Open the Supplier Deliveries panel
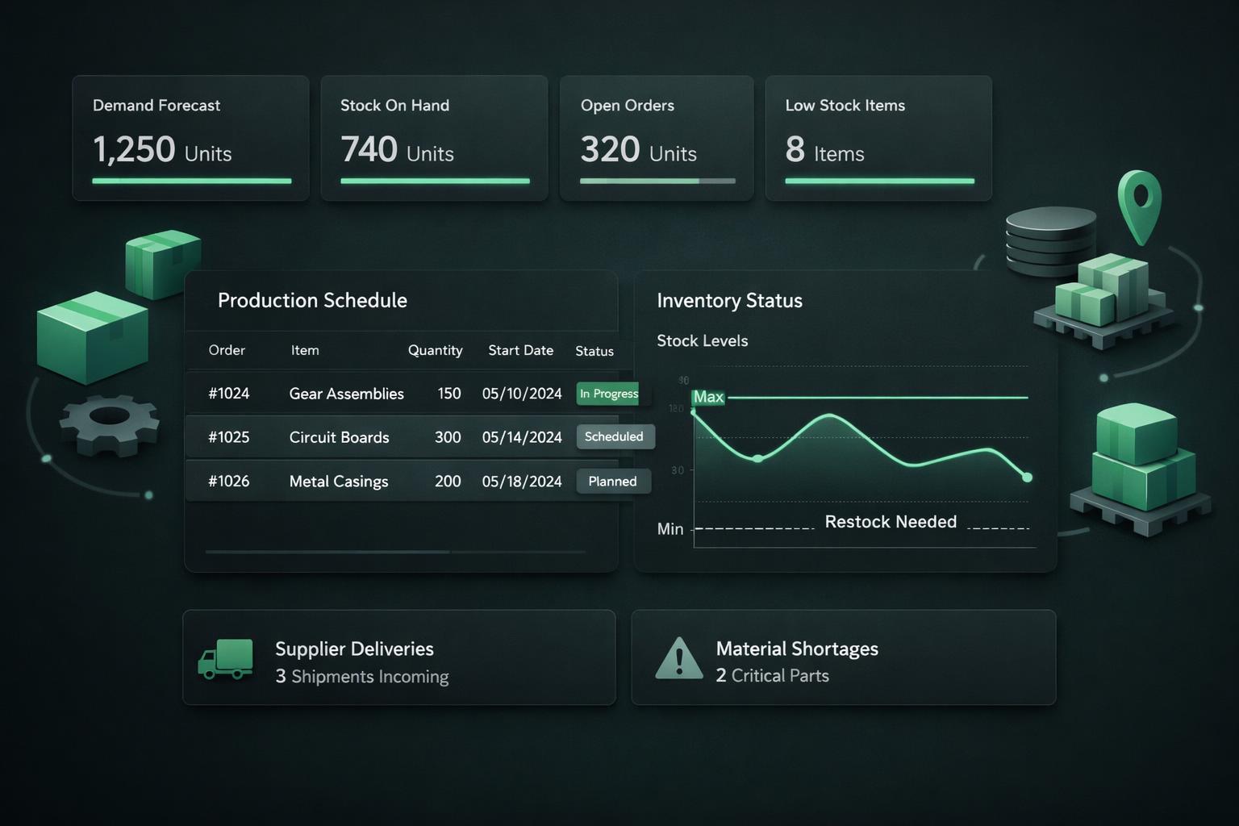1239x826 pixels. click(399, 657)
